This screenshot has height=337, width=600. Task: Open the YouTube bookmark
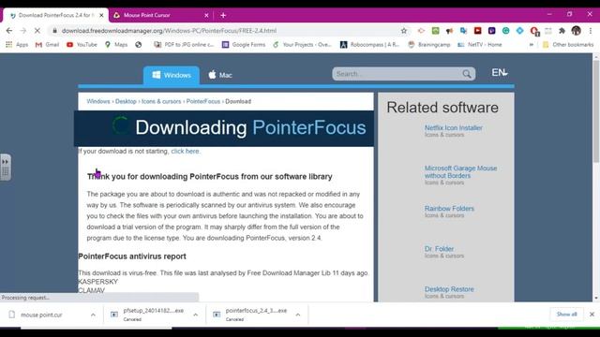click(x=82, y=45)
